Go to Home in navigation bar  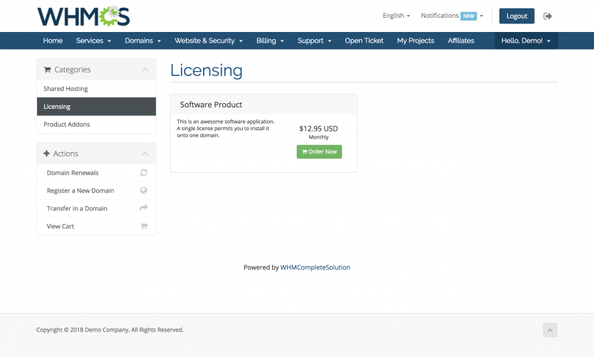[x=53, y=41]
